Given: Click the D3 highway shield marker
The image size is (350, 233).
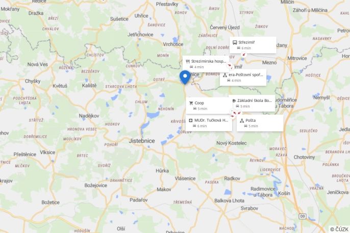Looking at the screenshot, I should pyautogui.click(x=302, y=216).
